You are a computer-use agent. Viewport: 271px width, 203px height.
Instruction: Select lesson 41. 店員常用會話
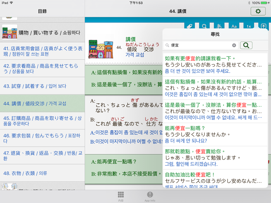point(42,51)
